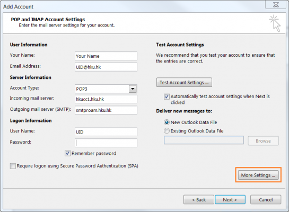Select the Incoming mail server field
Screen dimensions: 289x212
pos(106,99)
